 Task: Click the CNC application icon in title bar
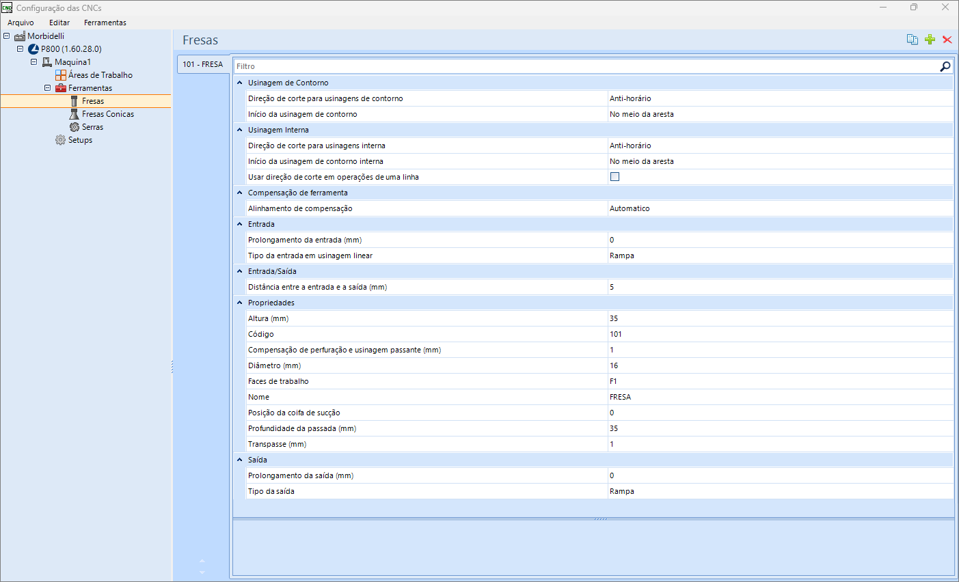point(7,8)
